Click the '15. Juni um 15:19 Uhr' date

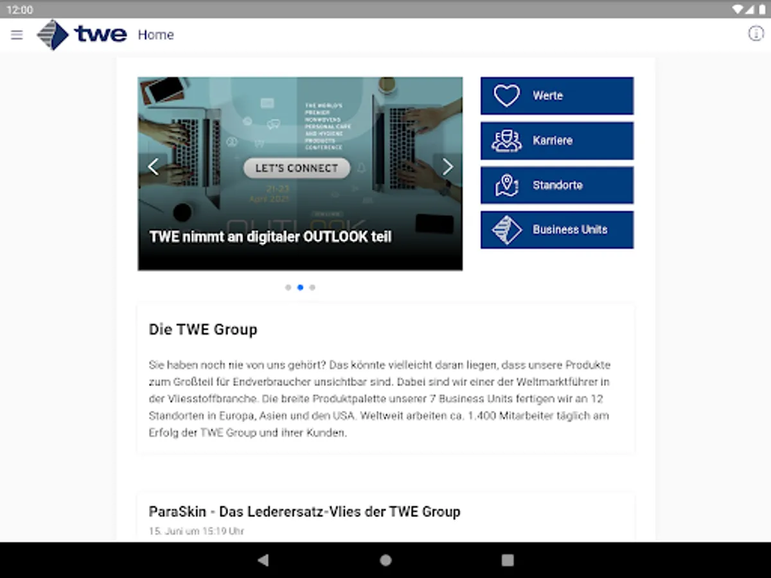click(197, 531)
